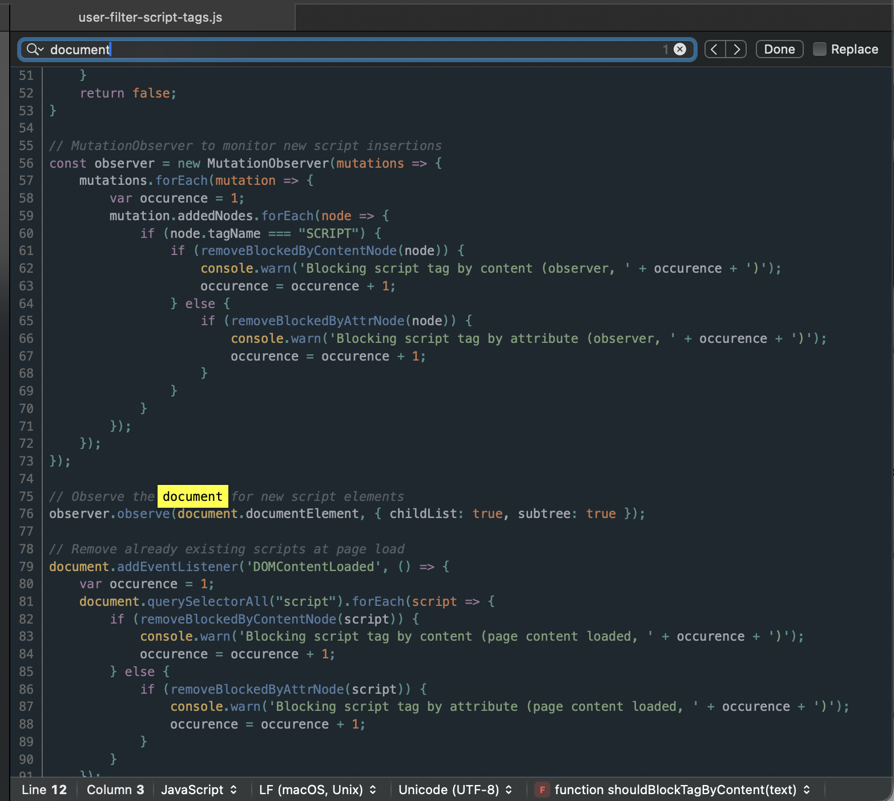Open search options via magnifier icon
Viewport: 894px width, 801px height.
click(34, 50)
